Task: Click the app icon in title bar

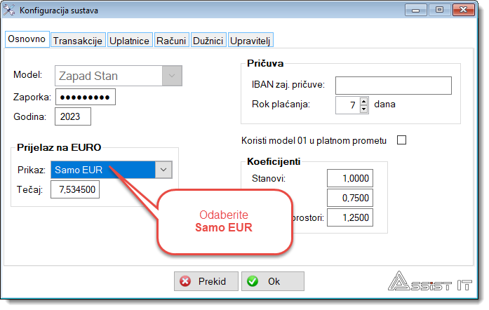Action: [x=11, y=11]
